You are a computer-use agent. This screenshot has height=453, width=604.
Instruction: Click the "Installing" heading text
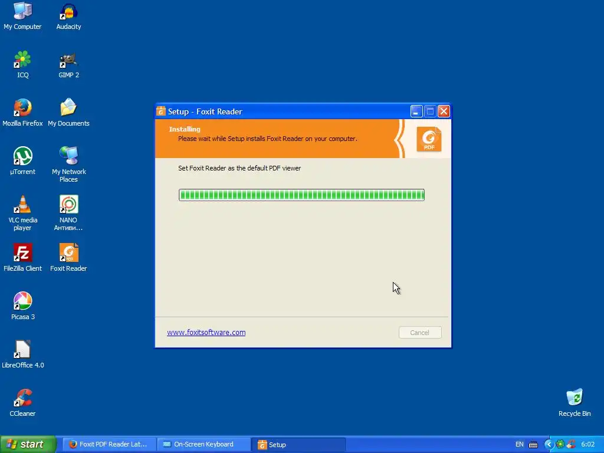pyautogui.click(x=185, y=129)
